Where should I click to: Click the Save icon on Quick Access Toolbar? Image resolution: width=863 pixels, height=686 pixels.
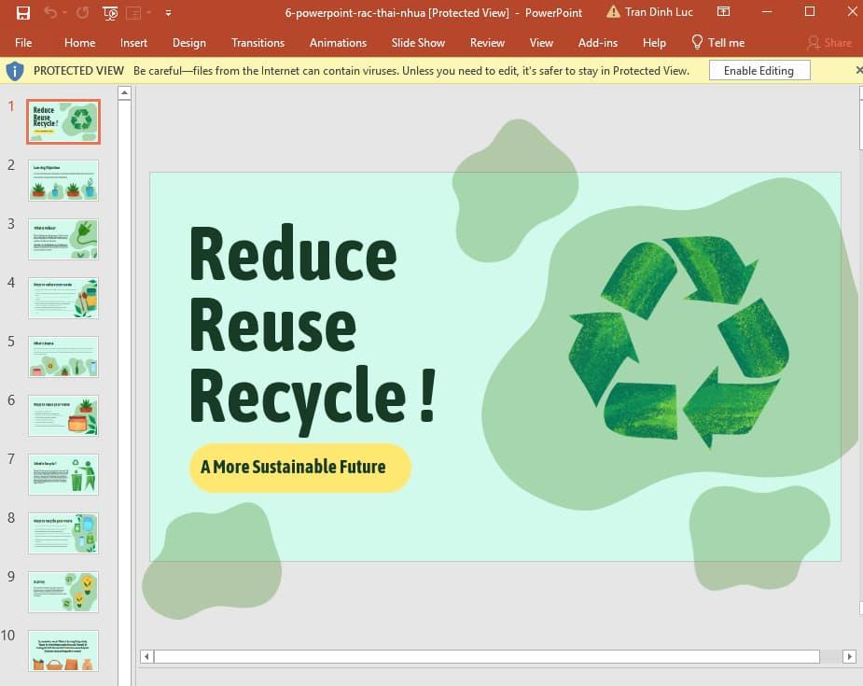tap(22, 12)
